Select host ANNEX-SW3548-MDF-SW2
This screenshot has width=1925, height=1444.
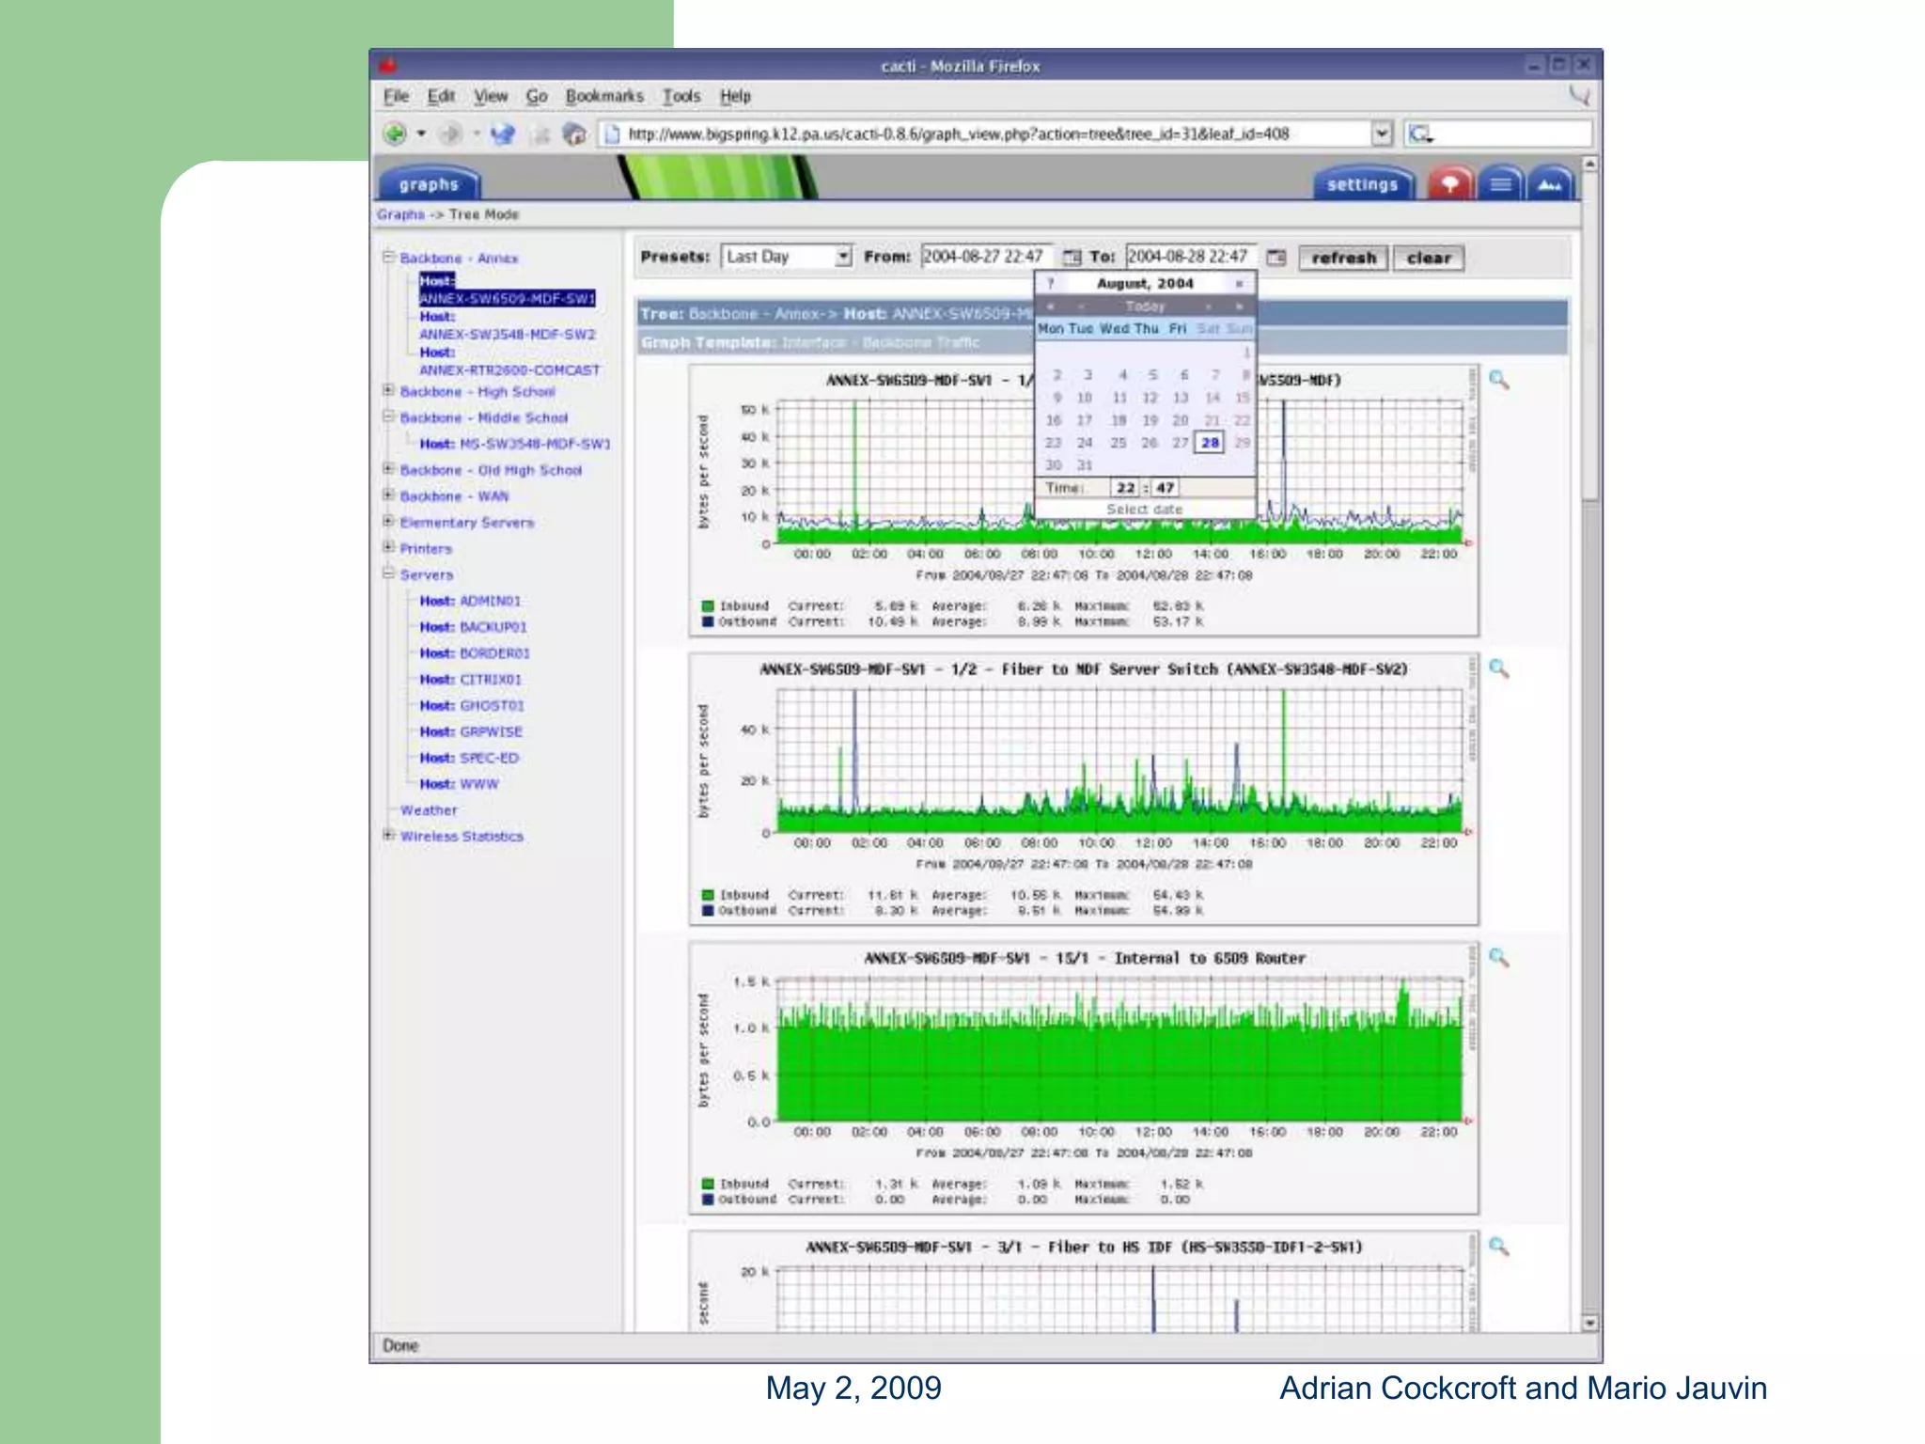508,334
